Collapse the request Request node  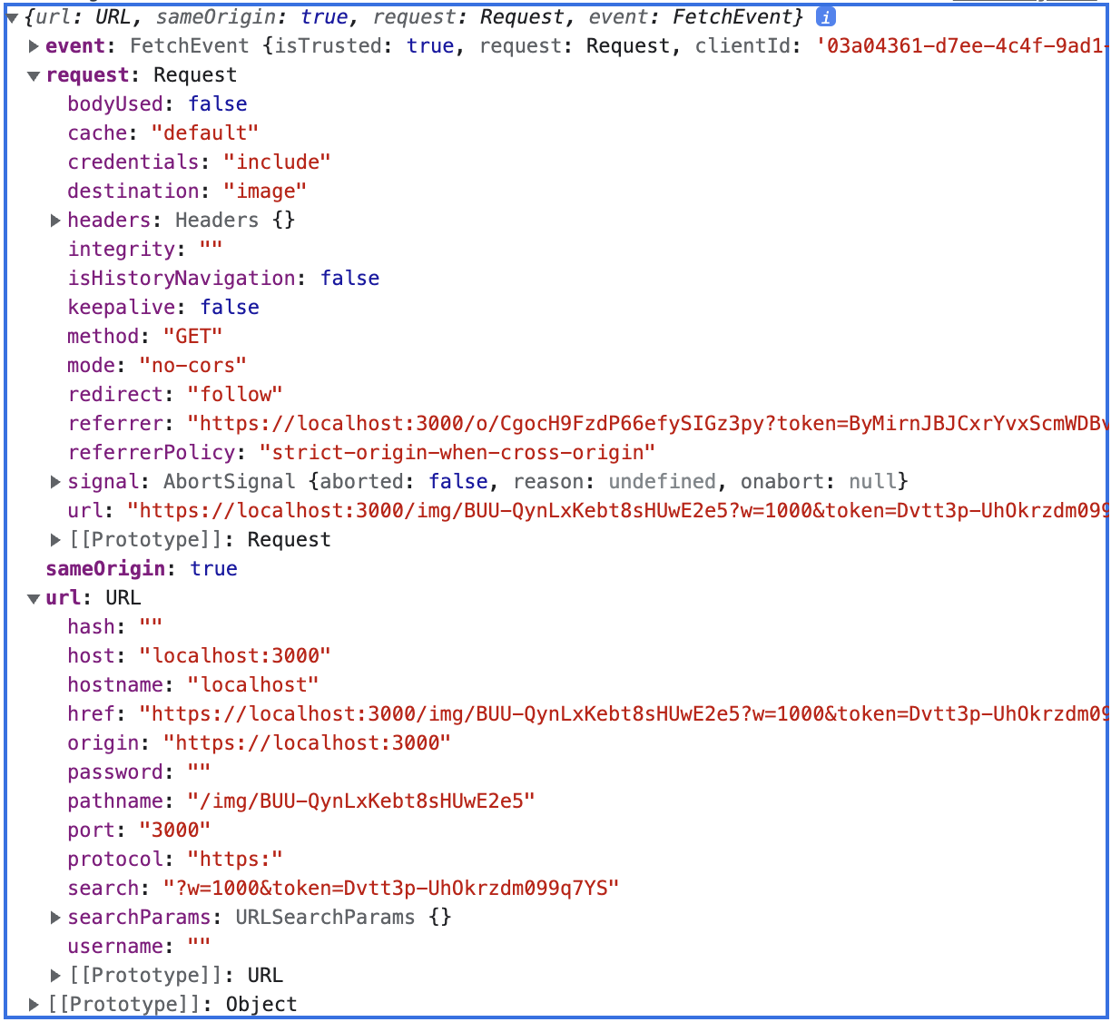point(34,75)
